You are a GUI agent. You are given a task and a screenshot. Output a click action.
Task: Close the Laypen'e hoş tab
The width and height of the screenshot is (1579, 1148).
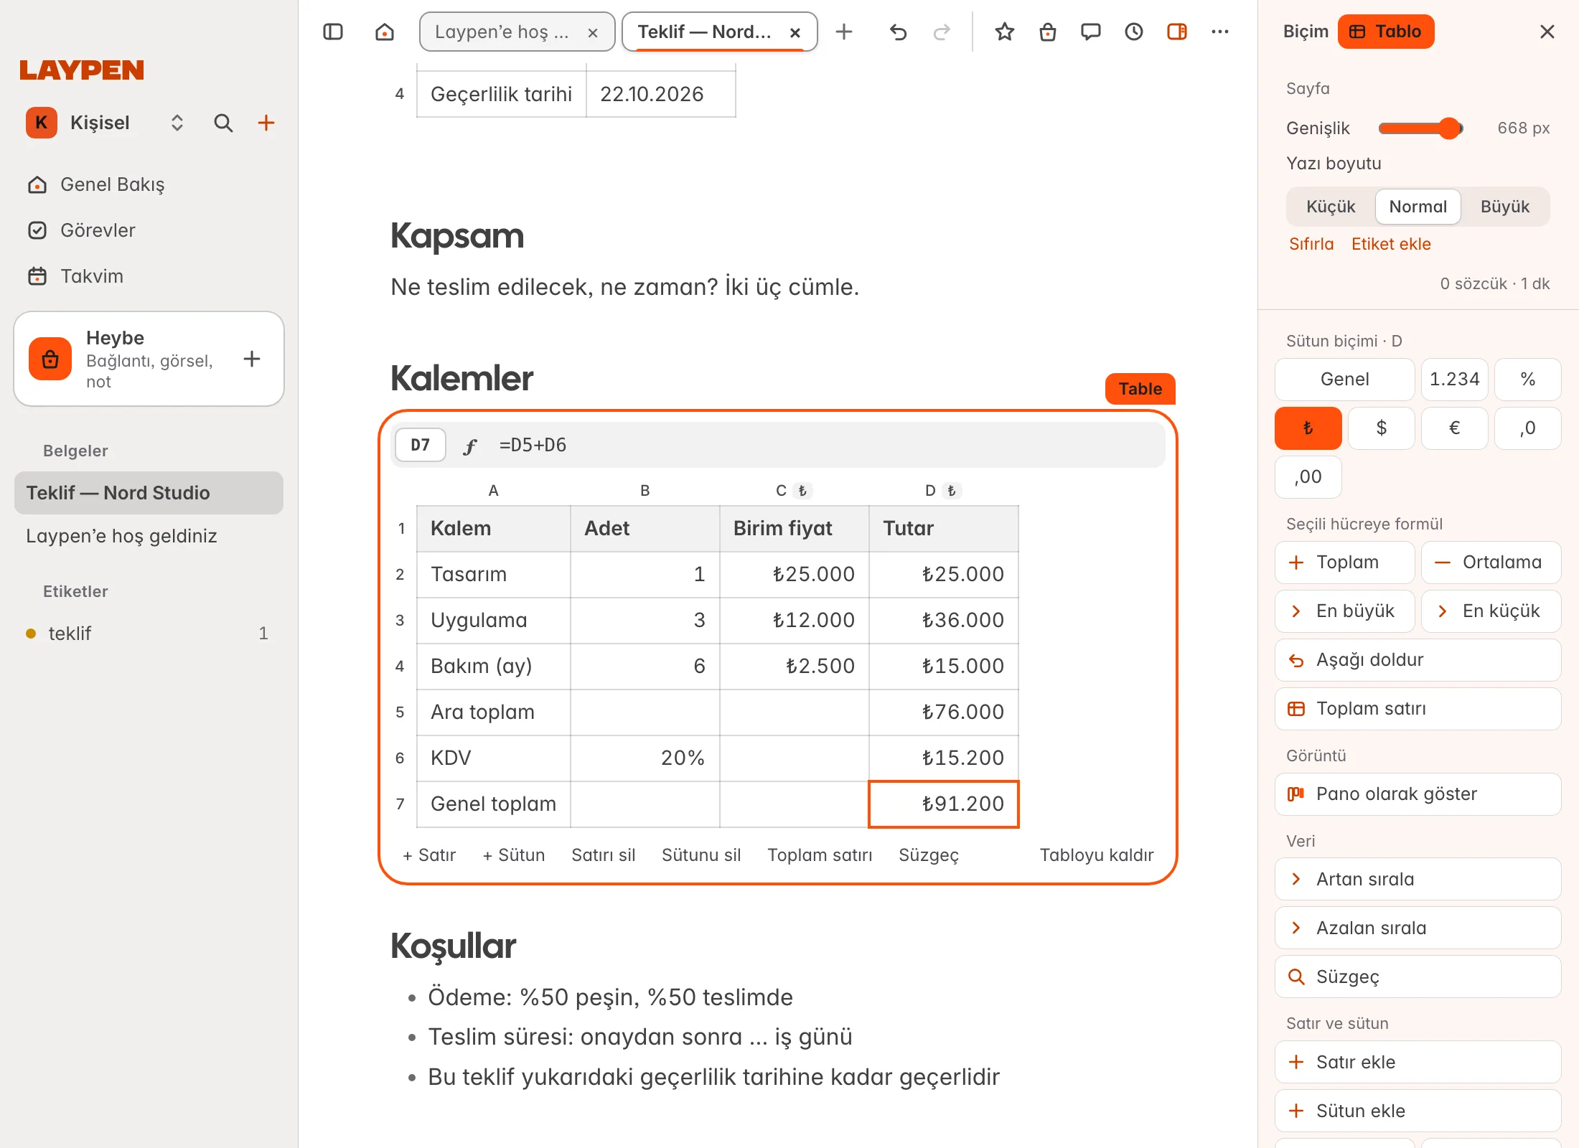593,32
